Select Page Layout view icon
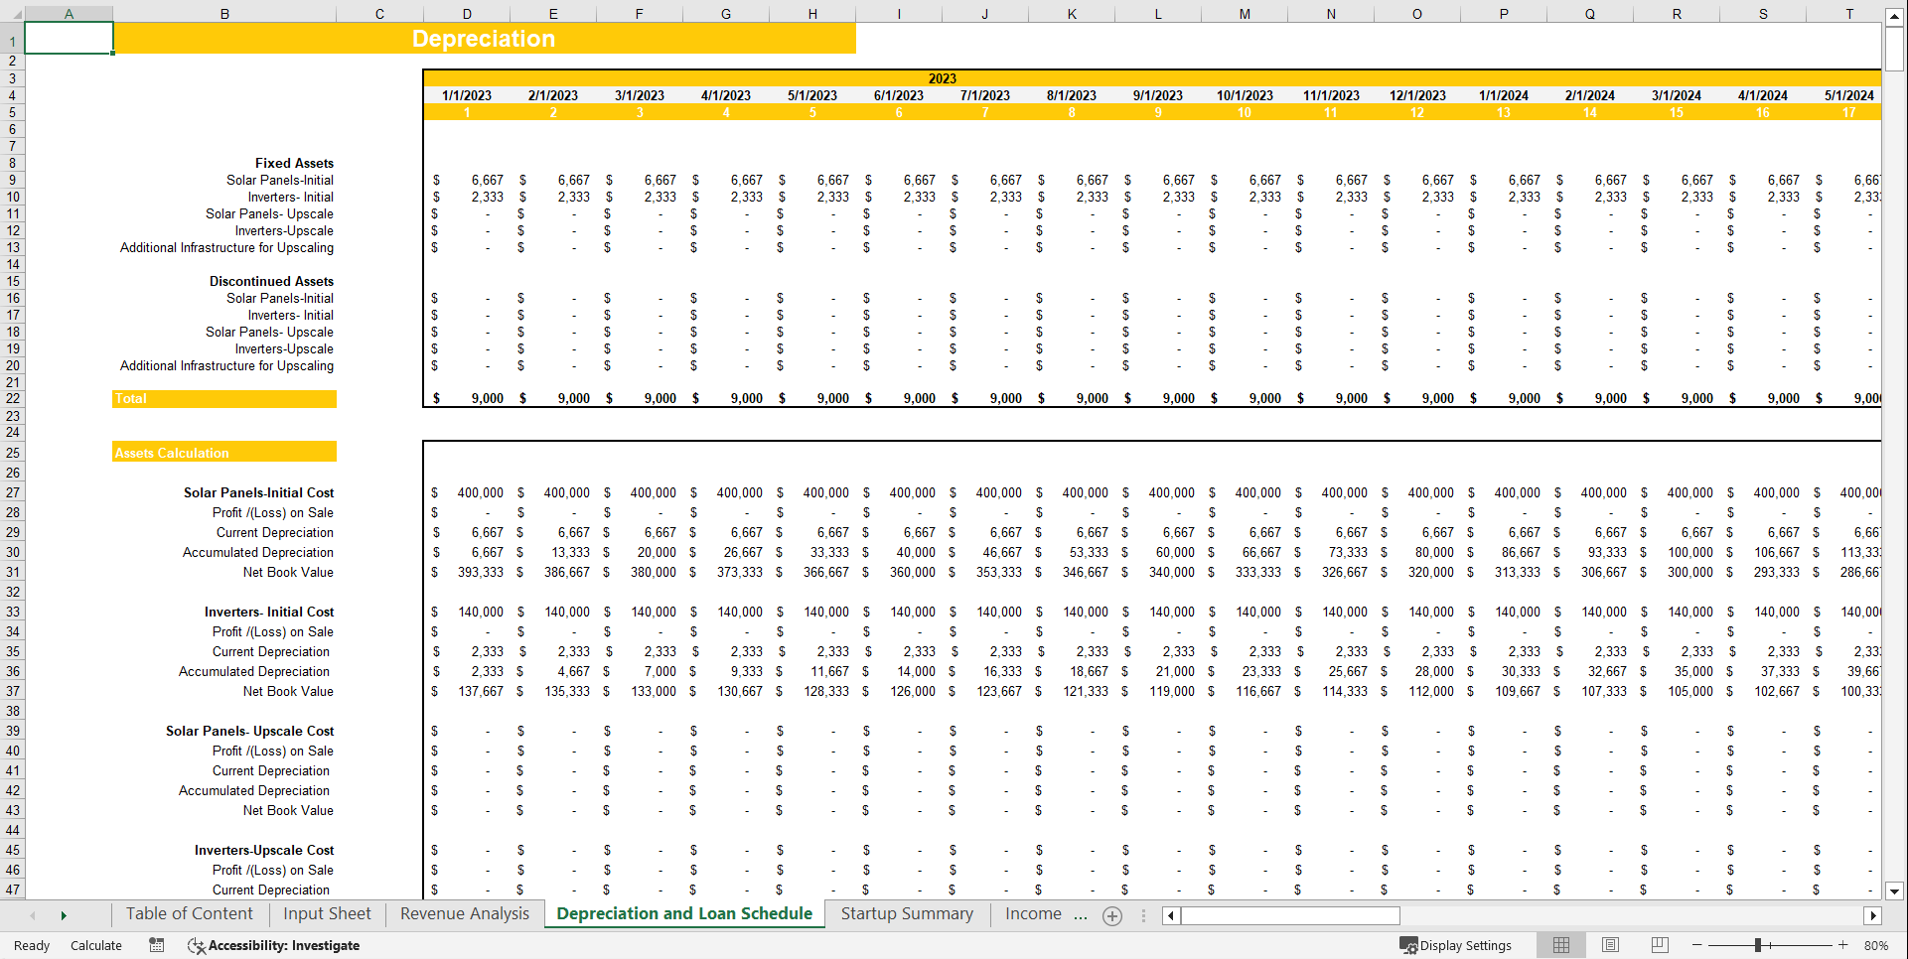 tap(1610, 945)
